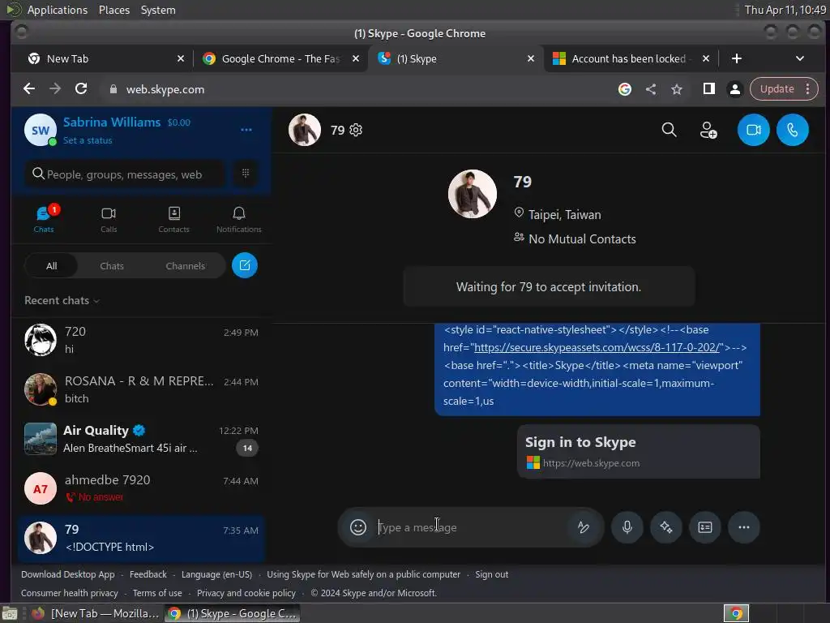
Task: Click Set a status
Action: coord(88,140)
